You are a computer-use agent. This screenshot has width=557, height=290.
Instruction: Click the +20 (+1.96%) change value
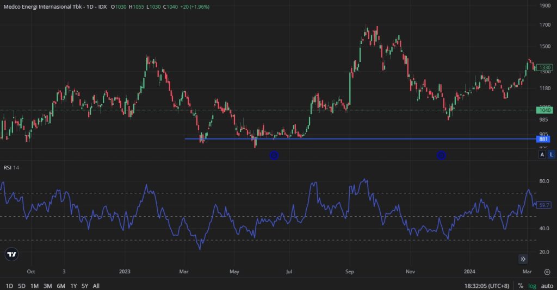(195, 7)
